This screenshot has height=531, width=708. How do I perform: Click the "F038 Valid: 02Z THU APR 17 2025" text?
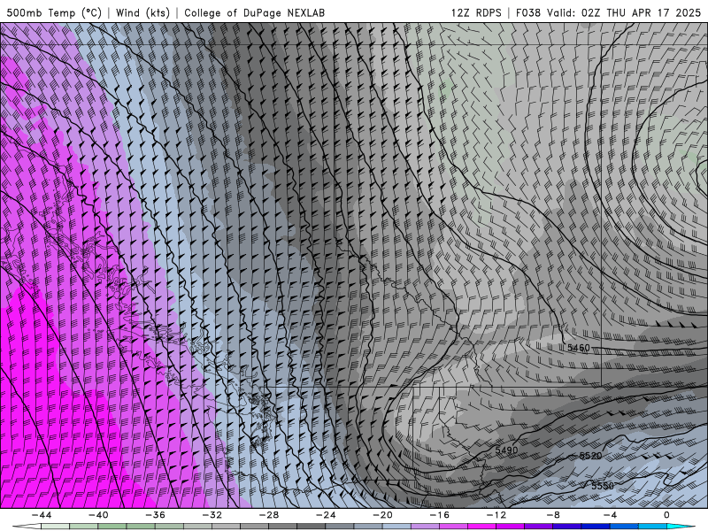608,12
